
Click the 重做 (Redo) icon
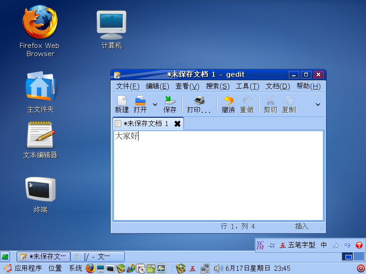pos(247,104)
